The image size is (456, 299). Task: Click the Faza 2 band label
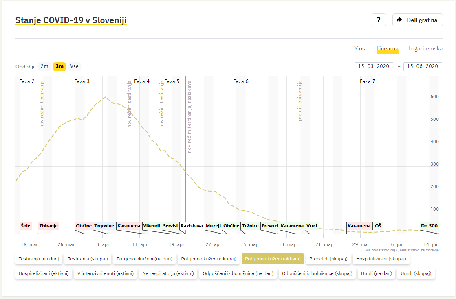point(27,81)
